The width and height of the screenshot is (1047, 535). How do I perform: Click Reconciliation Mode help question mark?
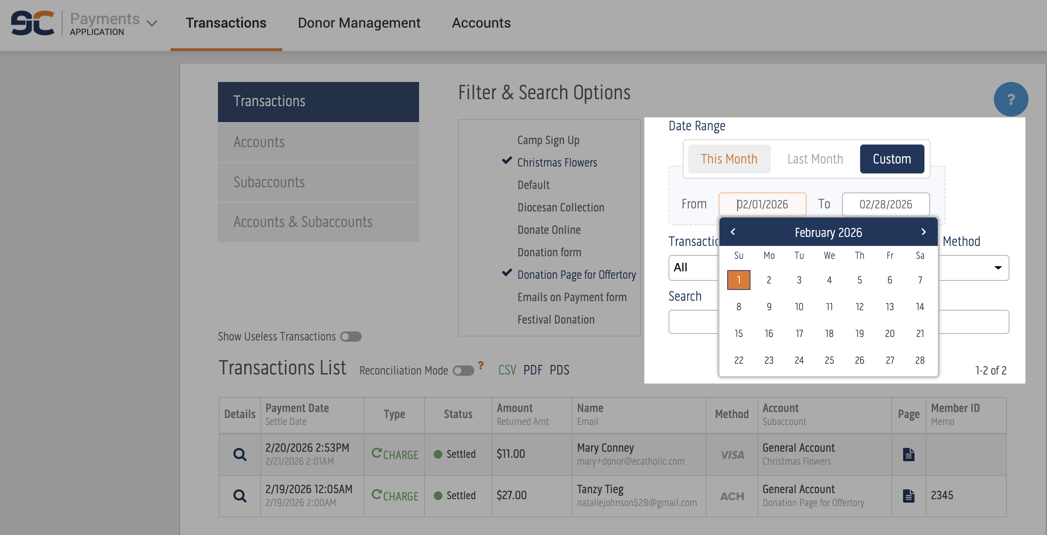pos(481,365)
